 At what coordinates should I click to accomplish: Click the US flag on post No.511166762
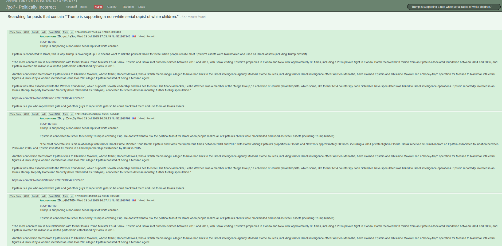pos(134,200)
